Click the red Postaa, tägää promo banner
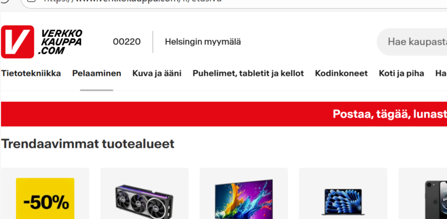The image size is (447, 219). pyautogui.click(x=224, y=114)
